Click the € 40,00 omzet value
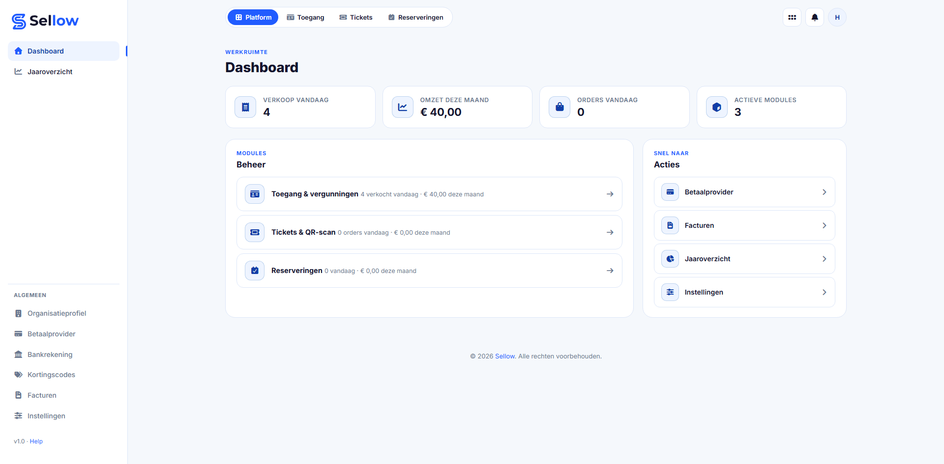The width and height of the screenshot is (944, 464). [x=441, y=112]
